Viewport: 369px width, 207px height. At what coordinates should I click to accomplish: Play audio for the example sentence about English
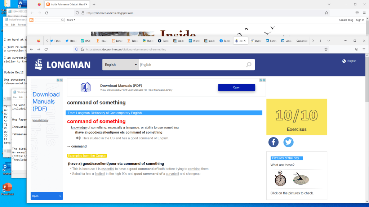pos(78,138)
